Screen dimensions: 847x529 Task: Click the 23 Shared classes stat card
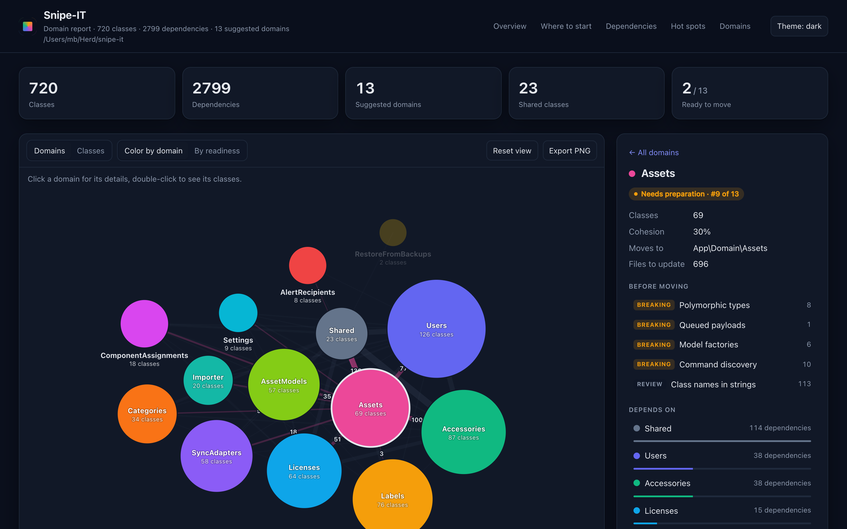(586, 93)
